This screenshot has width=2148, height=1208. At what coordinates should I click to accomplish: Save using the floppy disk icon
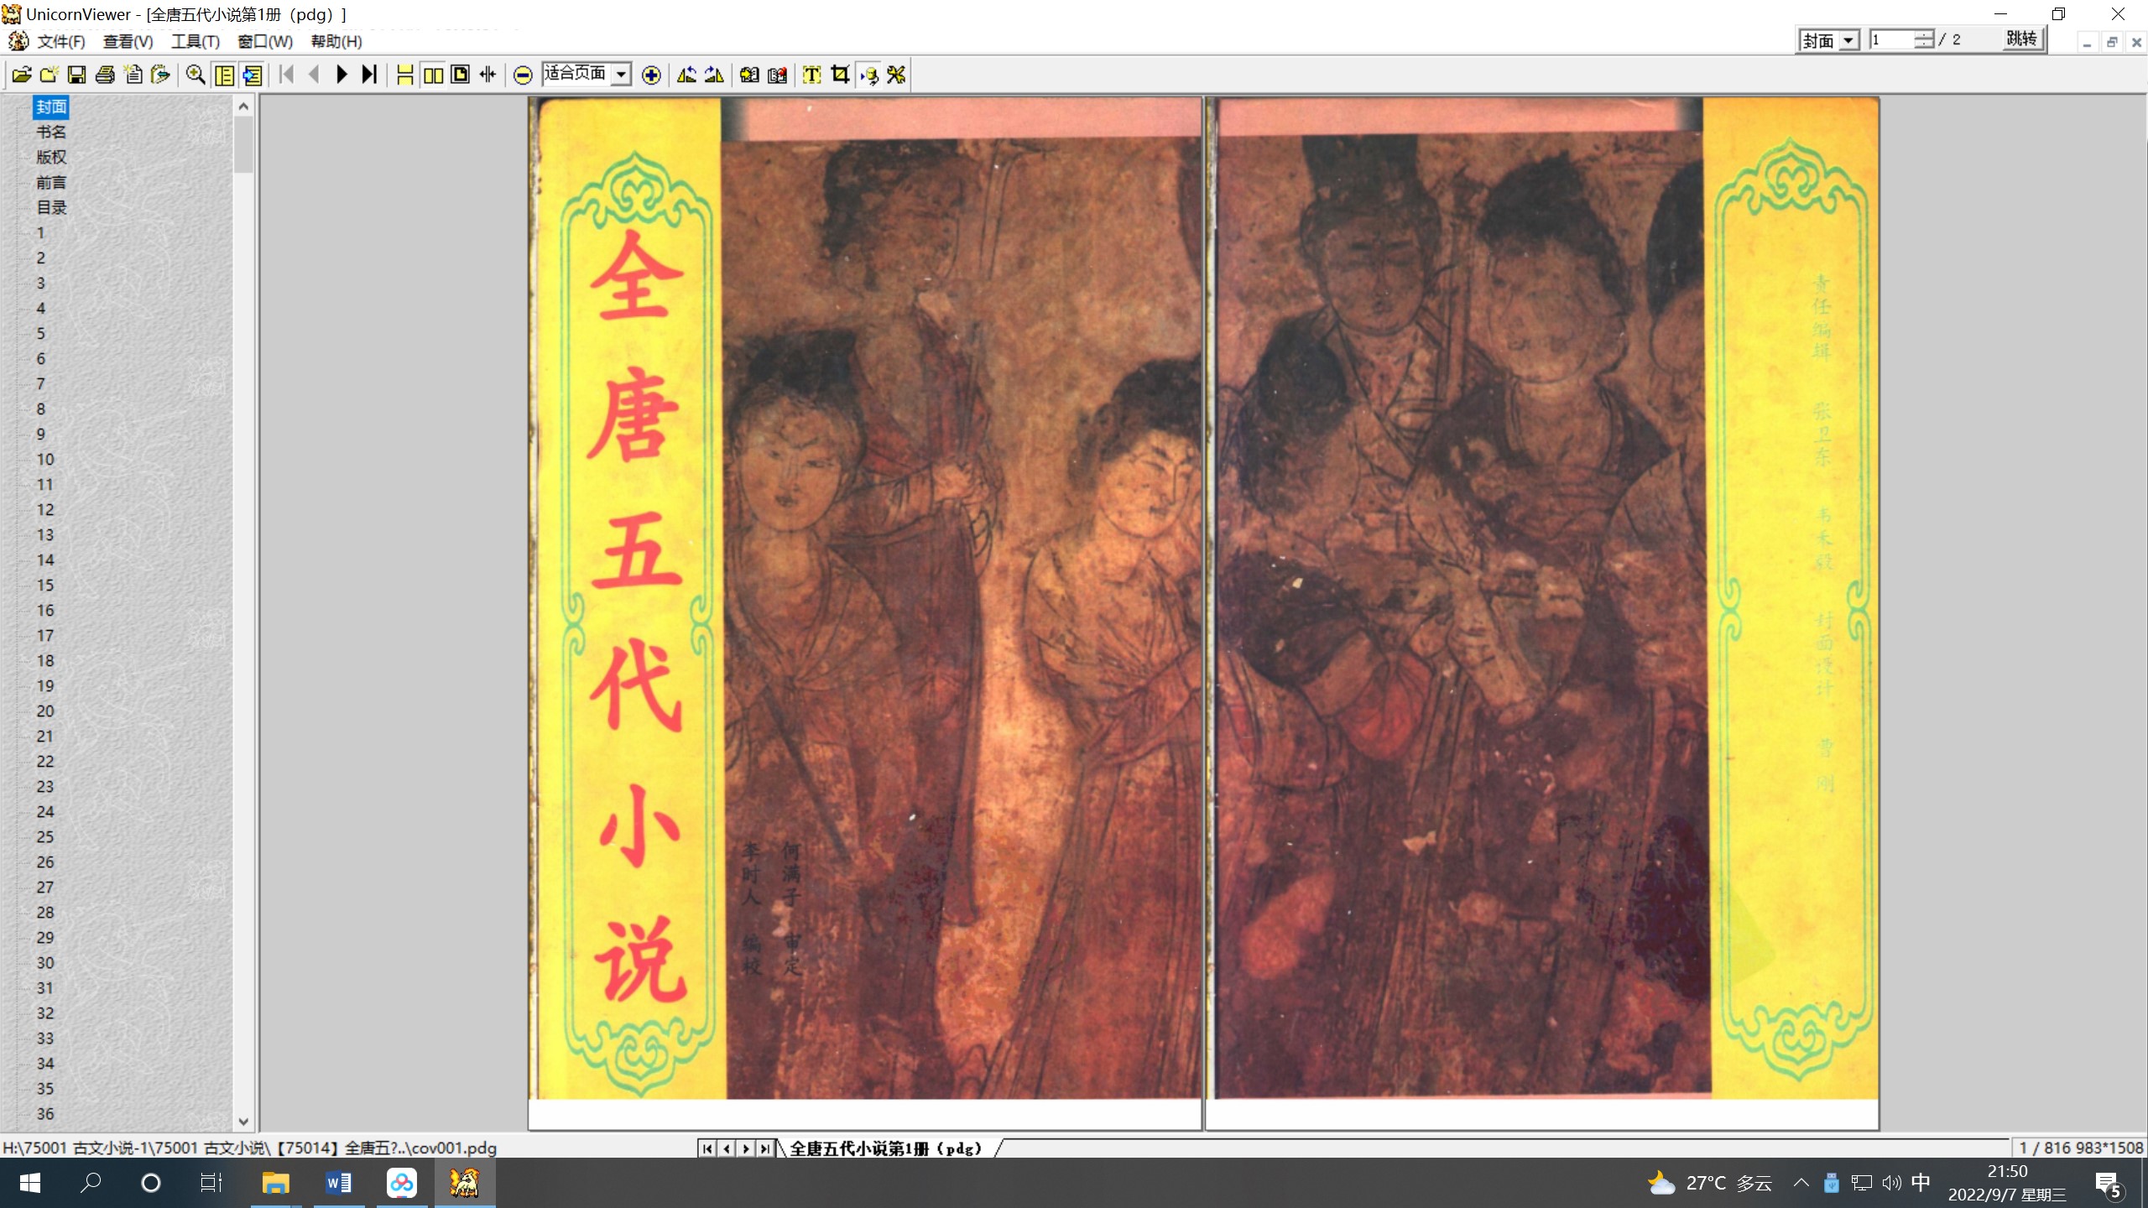coord(76,75)
